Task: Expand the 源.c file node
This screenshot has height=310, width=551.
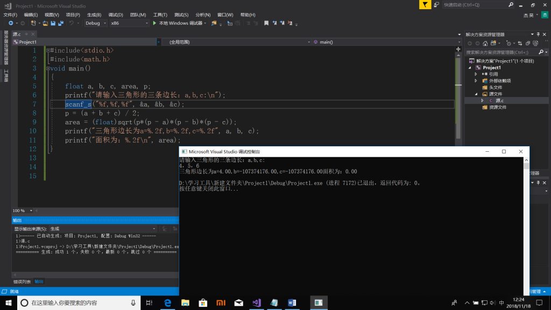Action: point(483,101)
